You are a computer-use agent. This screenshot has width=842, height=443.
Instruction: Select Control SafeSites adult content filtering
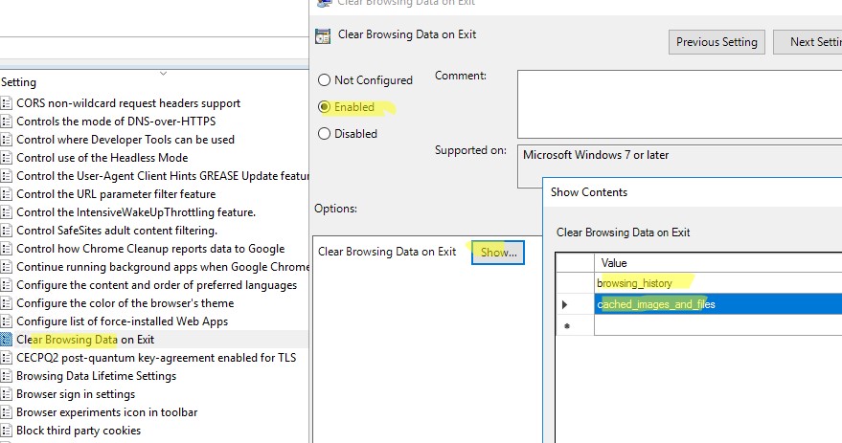point(117,231)
